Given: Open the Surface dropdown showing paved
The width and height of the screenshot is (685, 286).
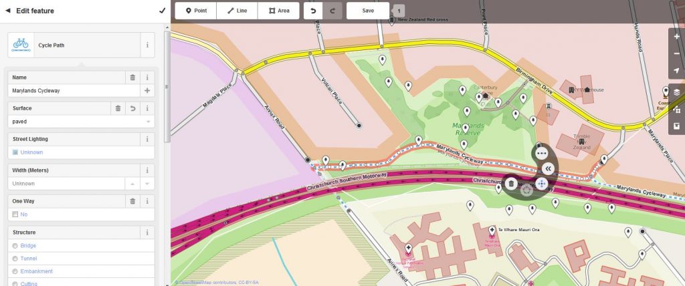Looking at the screenshot, I should tap(81, 122).
